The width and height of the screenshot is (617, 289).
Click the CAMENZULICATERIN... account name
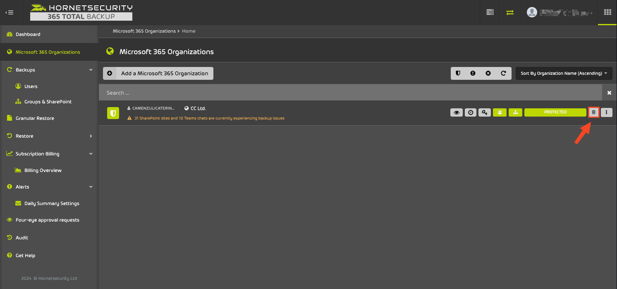point(153,108)
